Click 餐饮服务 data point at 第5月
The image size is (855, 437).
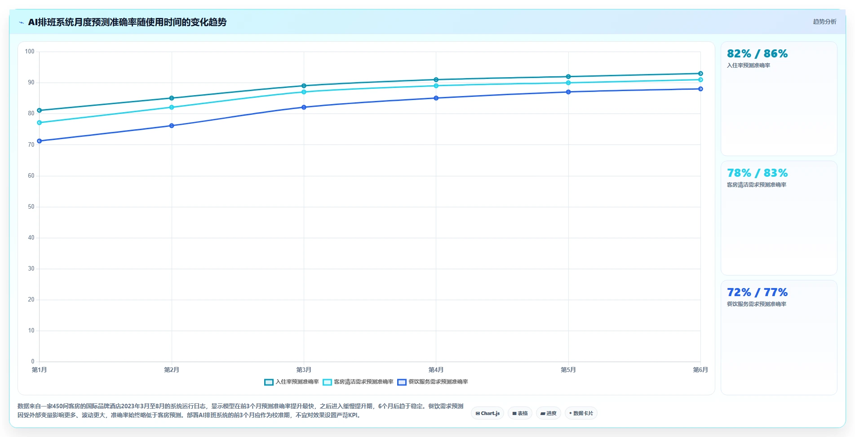click(568, 92)
